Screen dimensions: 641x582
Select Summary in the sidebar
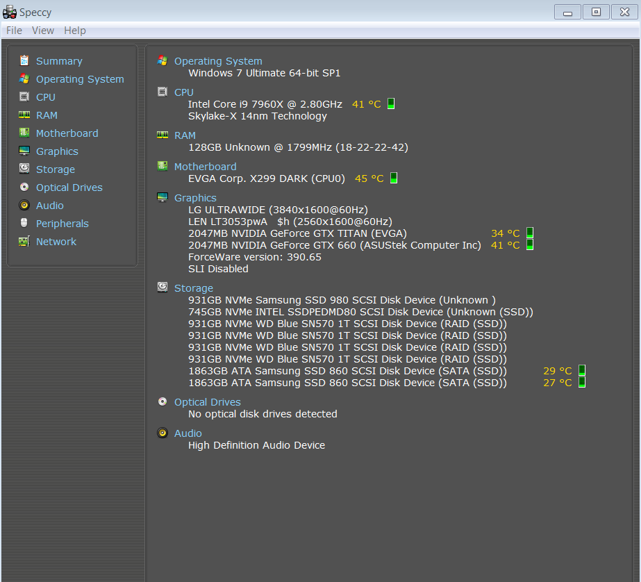[59, 61]
